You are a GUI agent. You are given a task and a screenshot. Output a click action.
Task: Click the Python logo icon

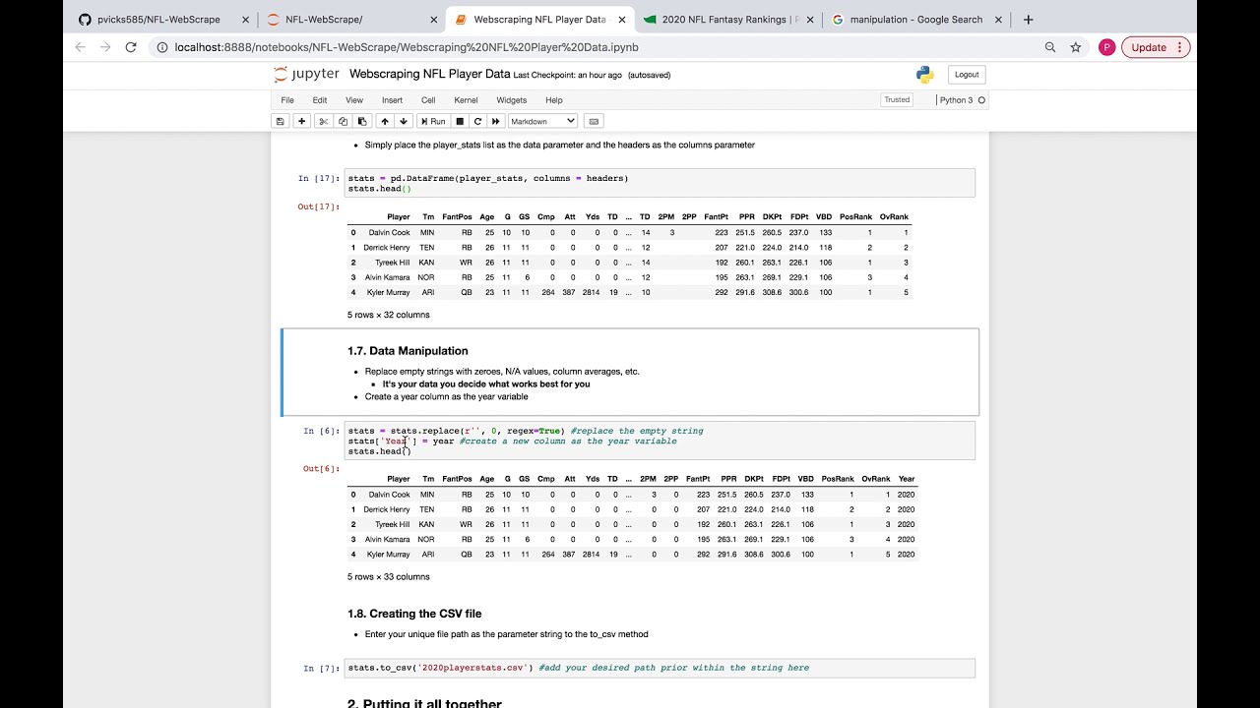pyautogui.click(x=924, y=75)
